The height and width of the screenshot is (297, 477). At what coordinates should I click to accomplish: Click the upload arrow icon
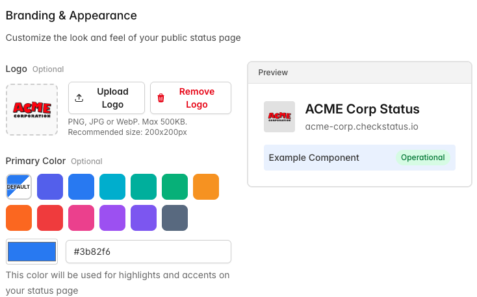click(79, 99)
